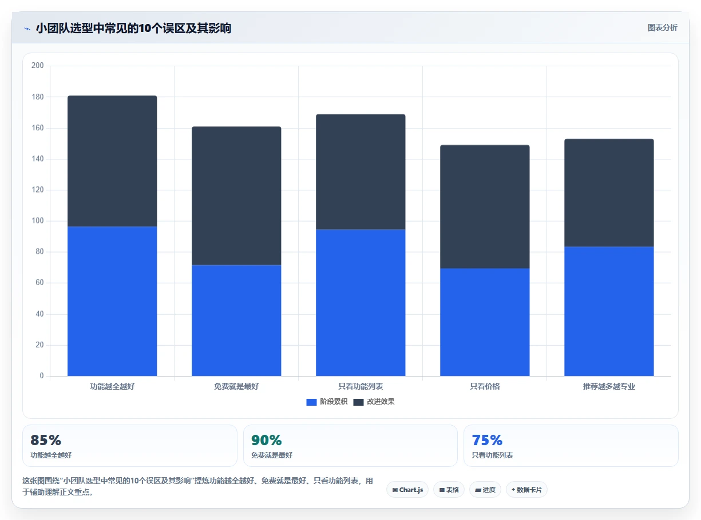Click the chart title 小团队选型中常见的10个误区及其影响

point(133,28)
